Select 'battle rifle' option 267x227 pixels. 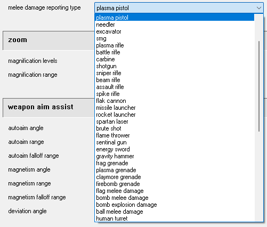[175, 52]
